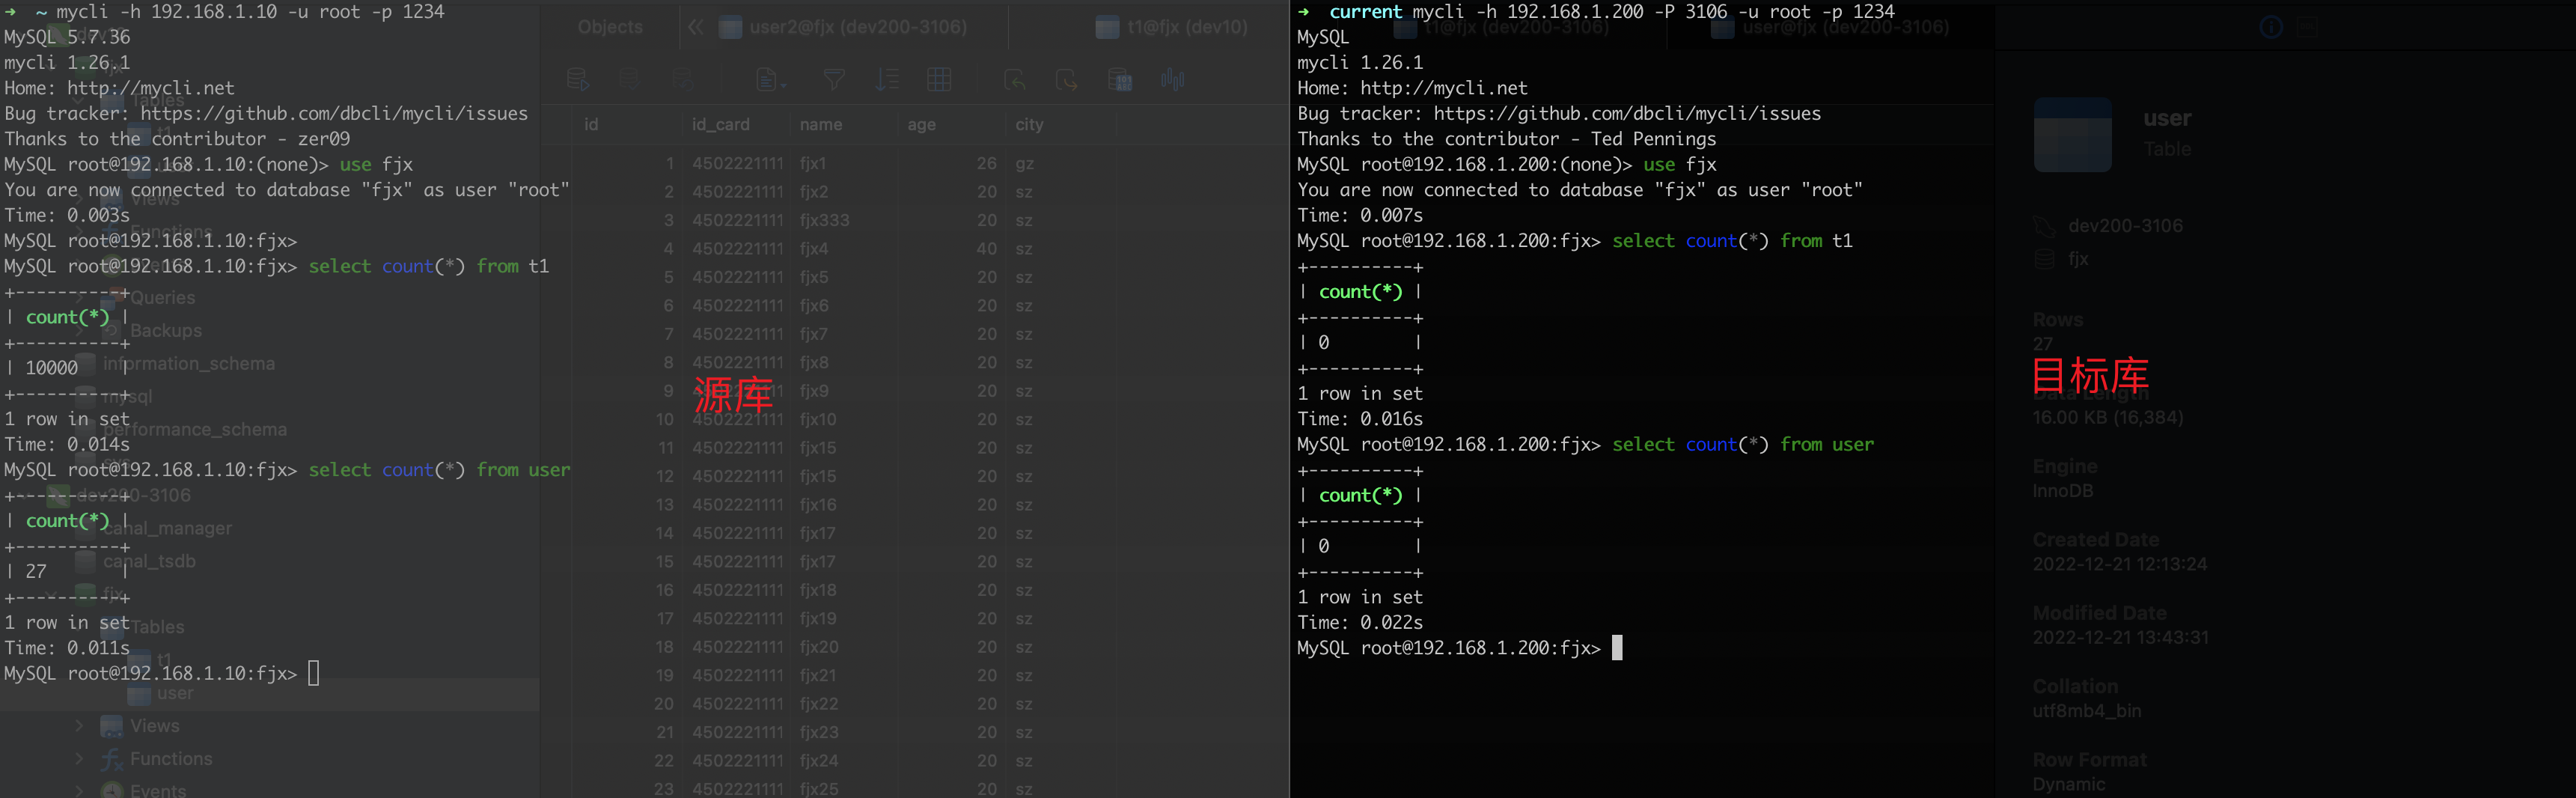The width and height of the screenshot is (2576, 798).
Task: Click the Export data icon with orange arrow
Action: tap(1066, 80)
